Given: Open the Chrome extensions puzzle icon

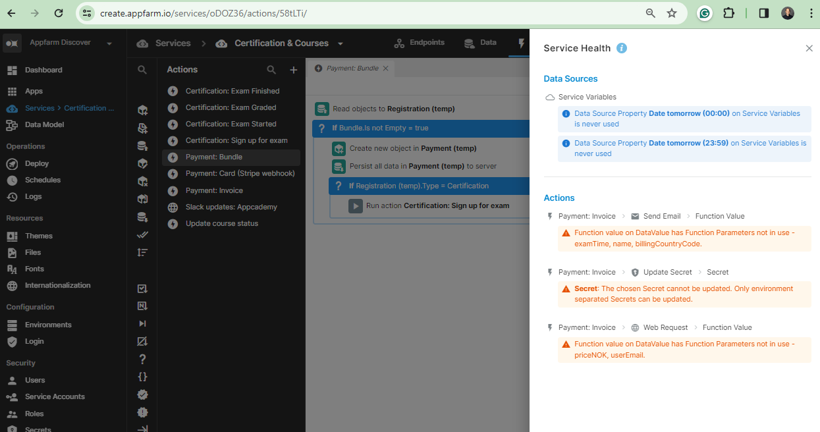Looking at the screenshot, I should click(x=728, y=13).
